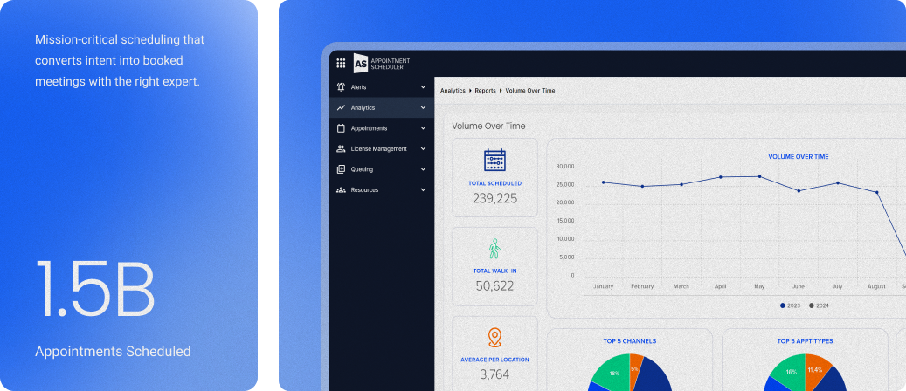
Task: Click the Analytics breadcrumb link
Action: click(453, 91)
